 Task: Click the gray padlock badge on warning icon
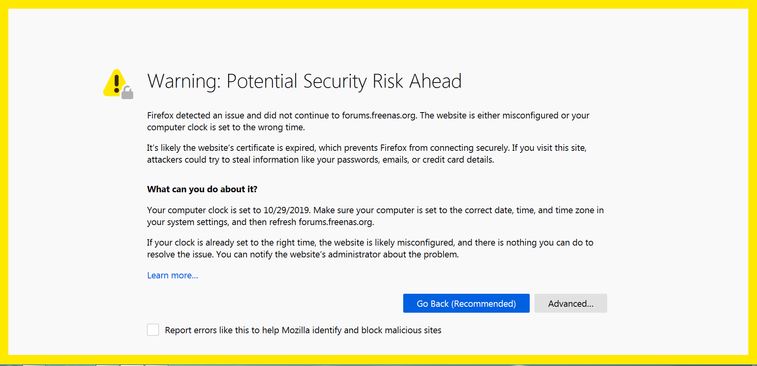(x=127, y=93)
